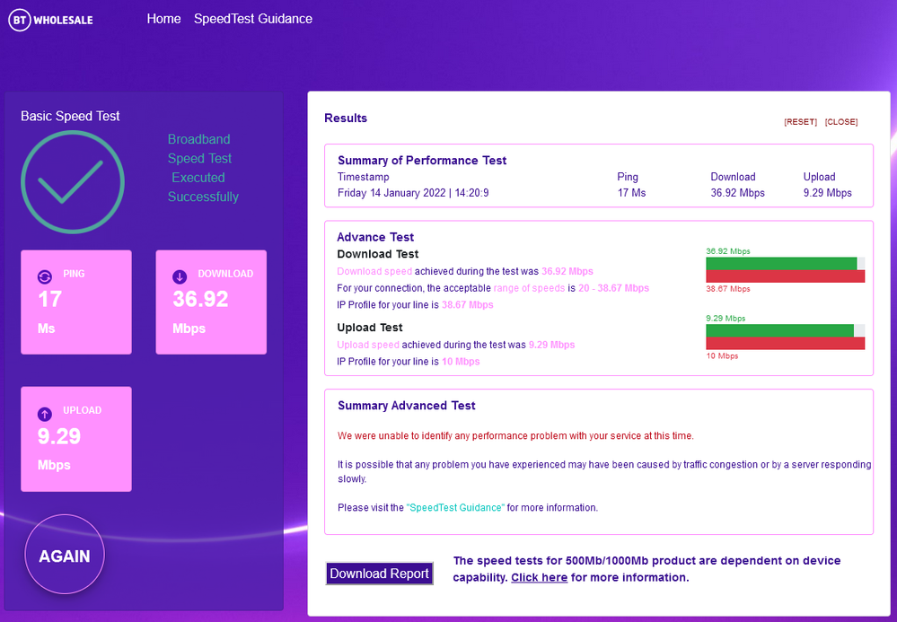Click the BT Wholesale logo

(x=50, y=19)
